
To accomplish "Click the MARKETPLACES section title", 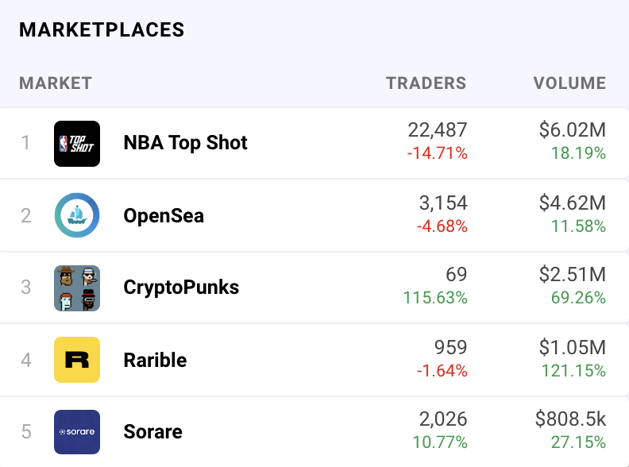I will click(102, 30).
